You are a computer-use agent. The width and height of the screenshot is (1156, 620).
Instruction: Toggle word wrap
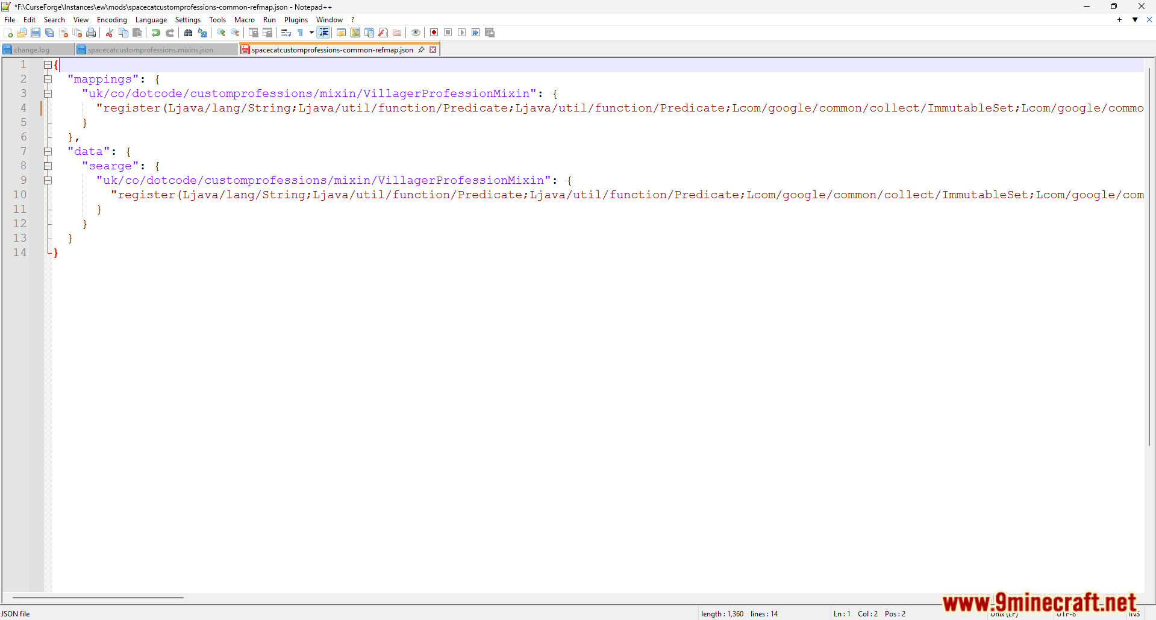pyautogui.click(x=286, y=33)
